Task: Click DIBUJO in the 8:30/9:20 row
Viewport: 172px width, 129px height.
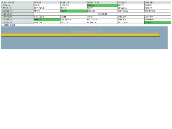Action: [158, 5]
